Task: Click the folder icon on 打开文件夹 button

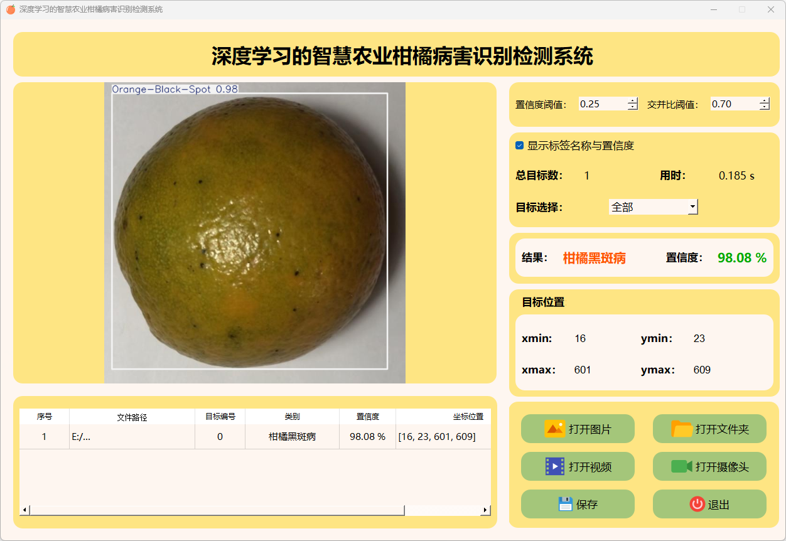Action: pyautogui.click(x=682, y=429)
